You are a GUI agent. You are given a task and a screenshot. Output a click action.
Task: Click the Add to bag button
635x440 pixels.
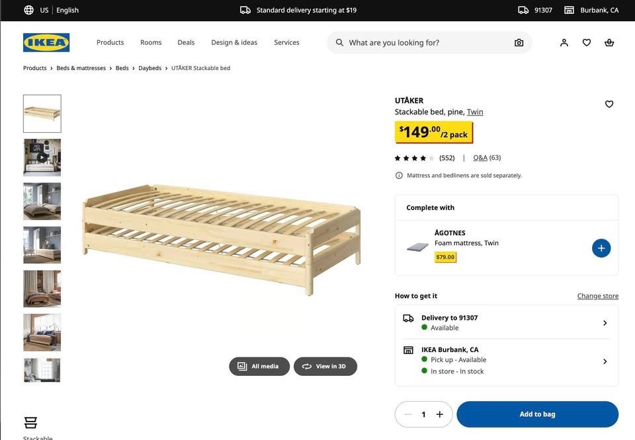pyautogui.click(x=536, y=413)
